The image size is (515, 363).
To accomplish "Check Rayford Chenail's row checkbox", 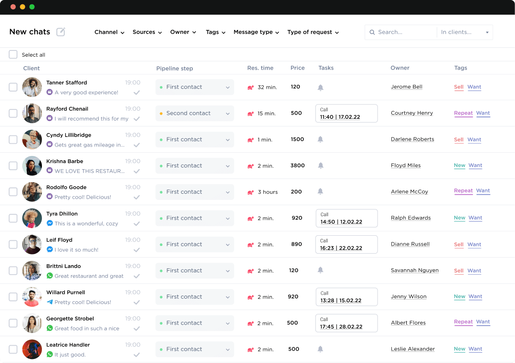I will click(13, 113).
